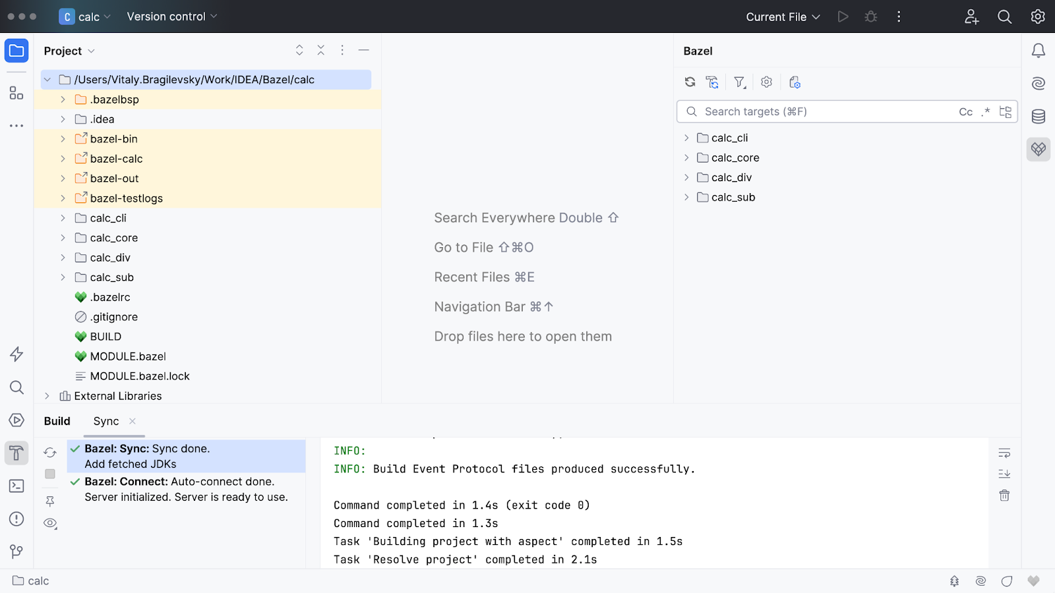This screenshot has height=593, width=1055.
Task: Select the BUILD file
Action: click(x=105, y=337)
